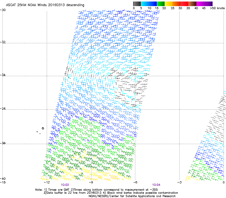226x198 pixels.
Task: Click the -9 longitude axis label
Action: click(91, 182)
